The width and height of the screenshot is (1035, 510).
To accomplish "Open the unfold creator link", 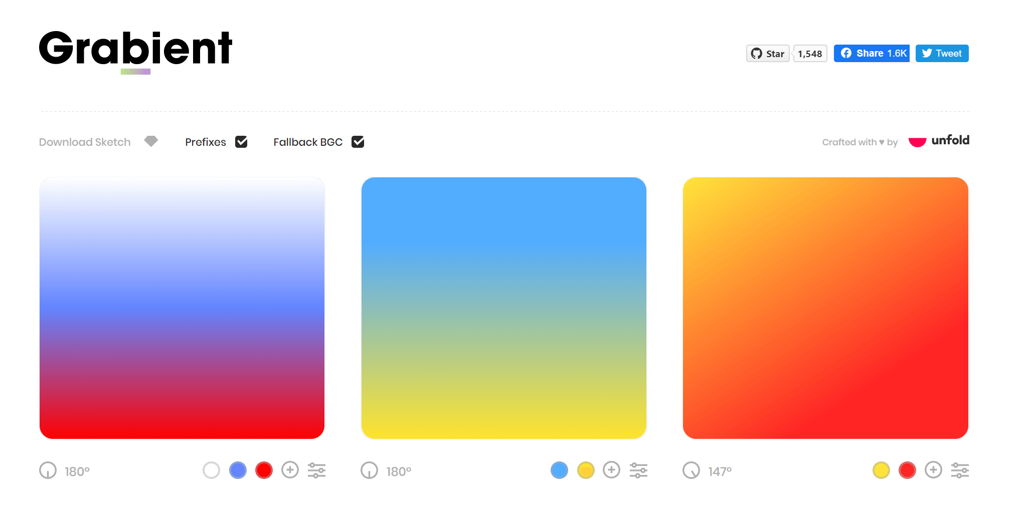I will click(x=939, y=141).
